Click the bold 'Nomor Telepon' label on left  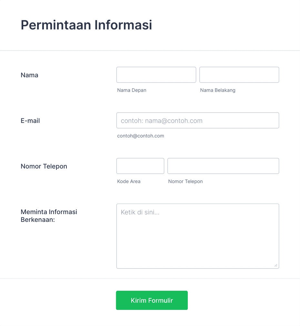click(x=44, y=166)
